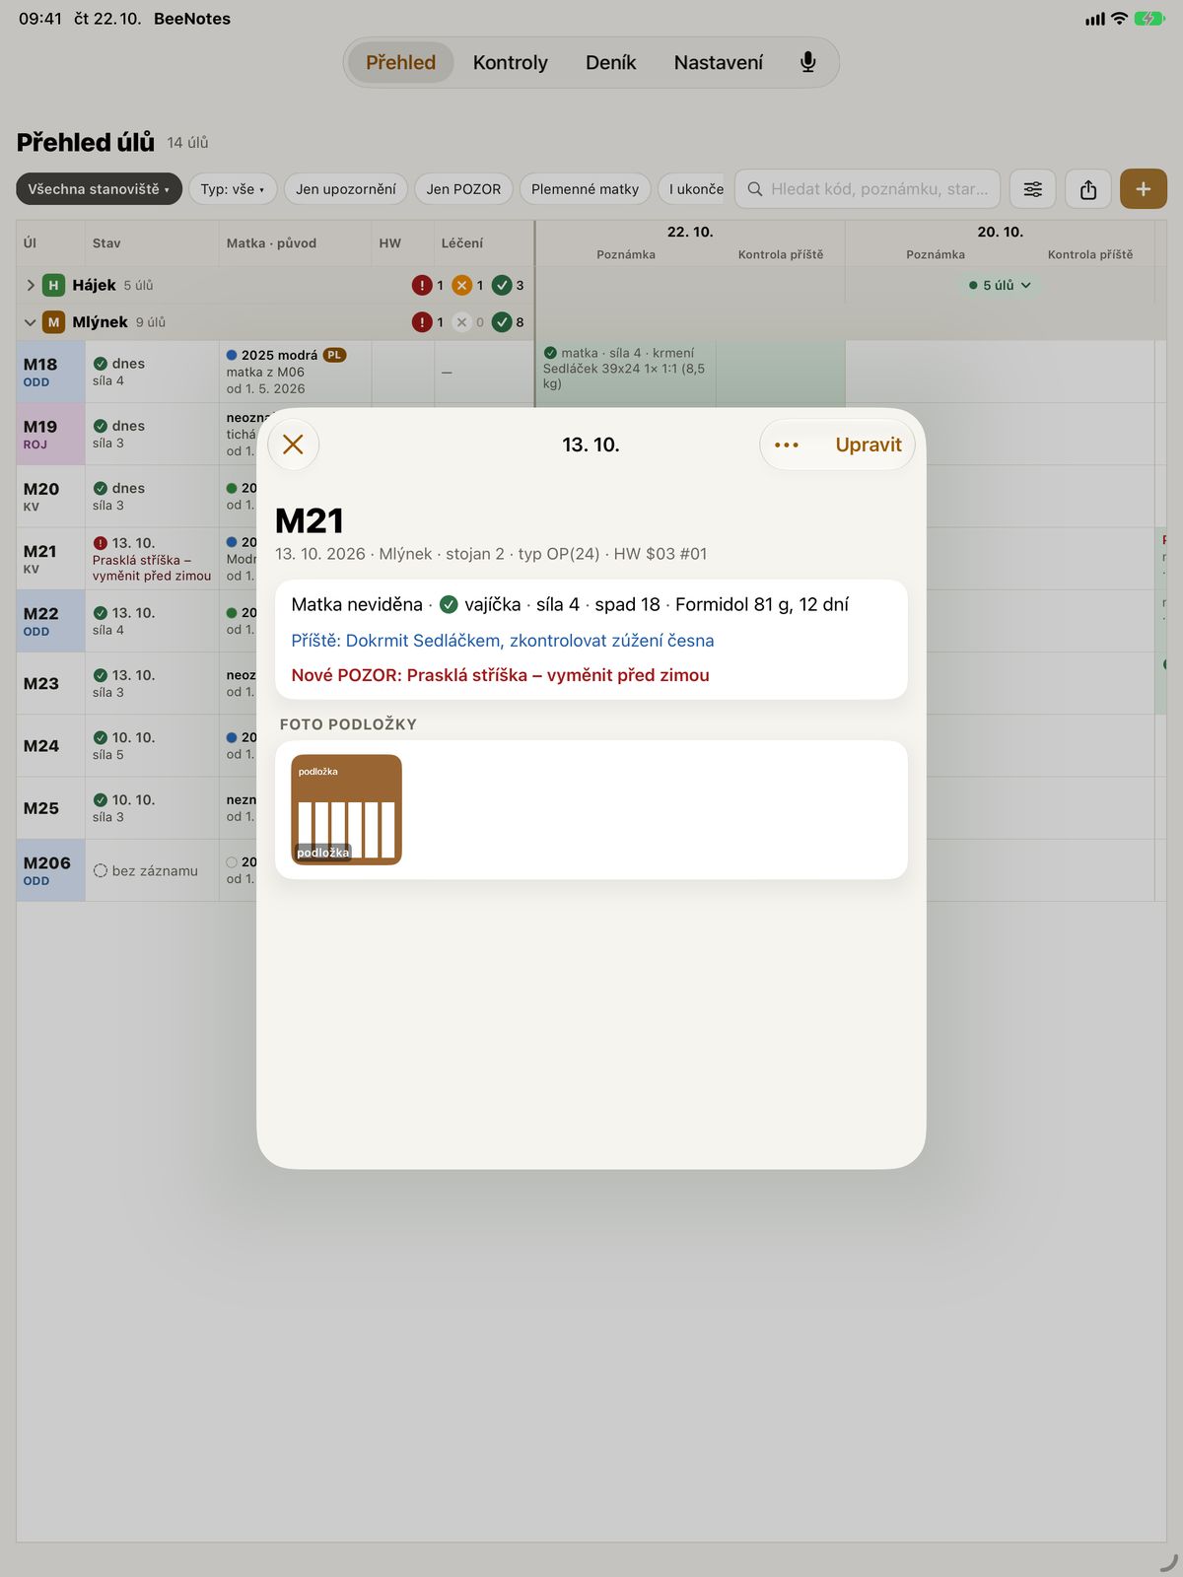Open the three-dots more options menu
The height and width of the screenshot is (1577, 1183).
pos(787,445)
